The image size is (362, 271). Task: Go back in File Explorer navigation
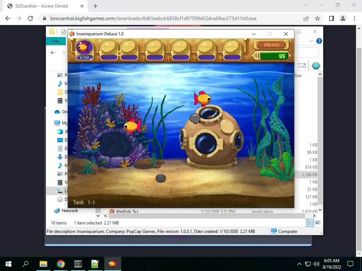[53, 53]
